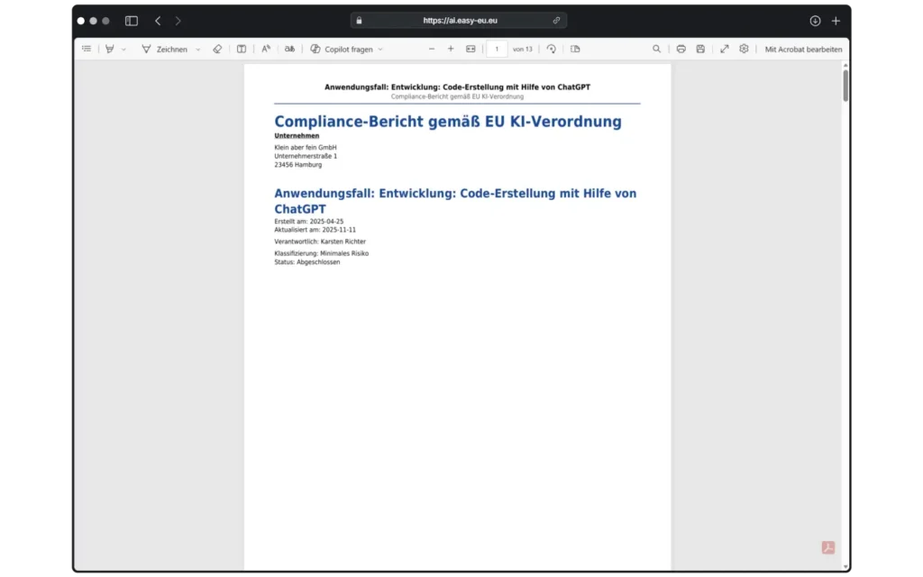Viewport: 923px width, 577px height.
Task: Expand the document to fullscreen view
Action: tap(724, 49)
